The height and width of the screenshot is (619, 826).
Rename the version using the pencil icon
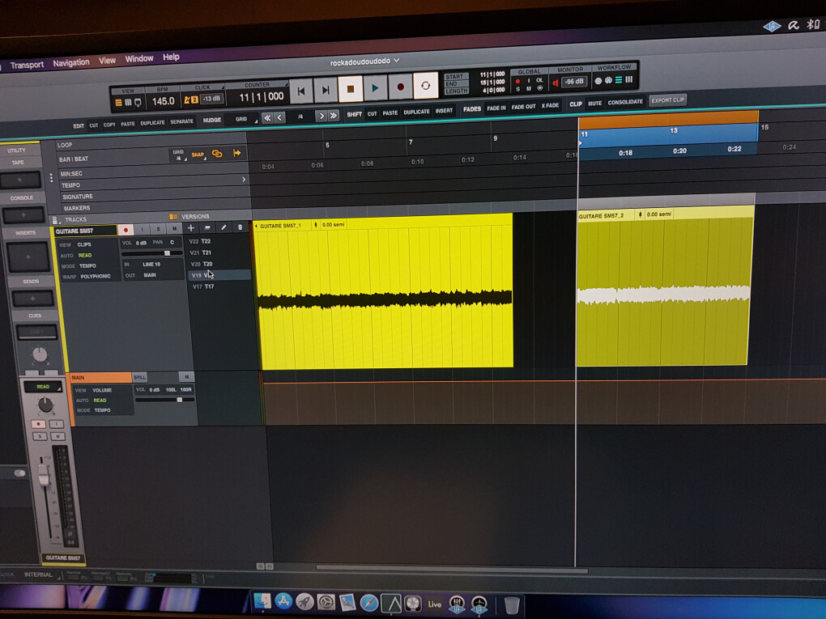(x=224, y=227)
